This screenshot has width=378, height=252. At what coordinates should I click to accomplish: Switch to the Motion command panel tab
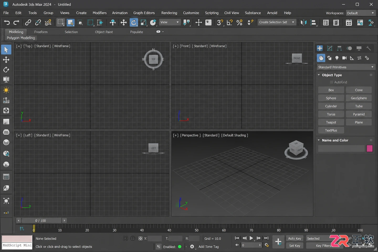[x=349, y=48]
